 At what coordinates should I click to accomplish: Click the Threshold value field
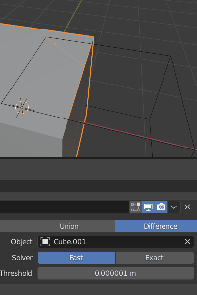pyautogui.click(x=116, y=273)
